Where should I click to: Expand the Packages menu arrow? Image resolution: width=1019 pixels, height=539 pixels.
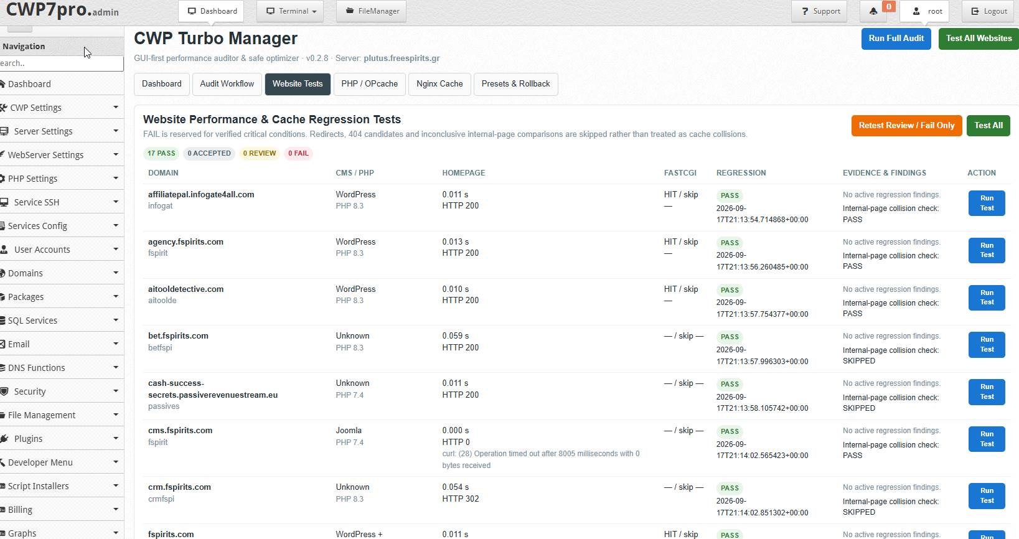coord(116,297)
